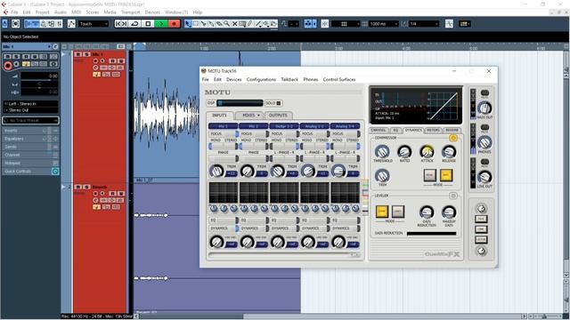The width and height of the screenshot is (570, 320).
Task: Open the Stereo Out output routing
Action: coord(30,110)
